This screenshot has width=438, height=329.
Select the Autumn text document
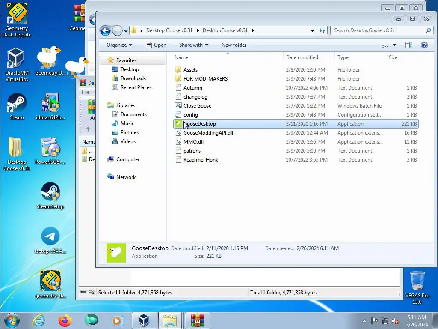(296, 87)
